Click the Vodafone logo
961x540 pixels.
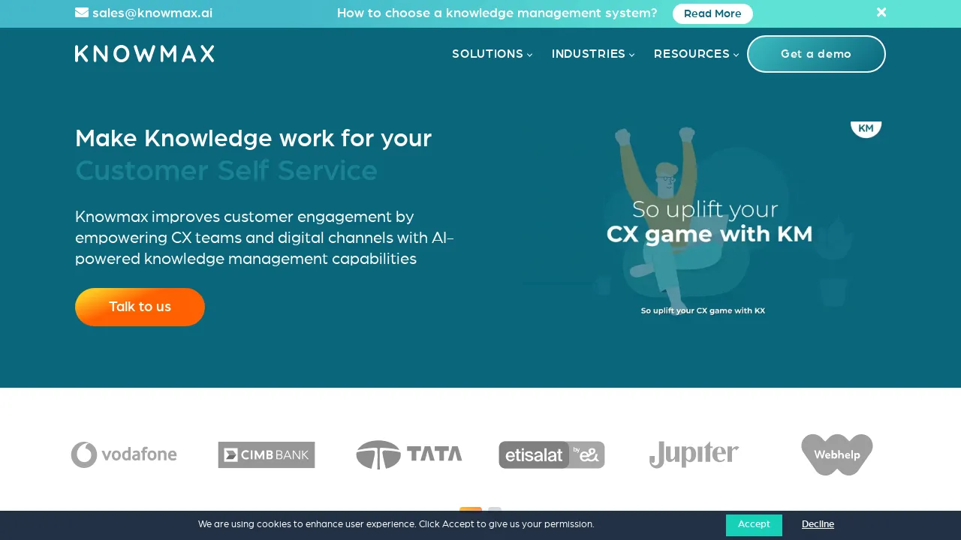(x=124, y=454)
